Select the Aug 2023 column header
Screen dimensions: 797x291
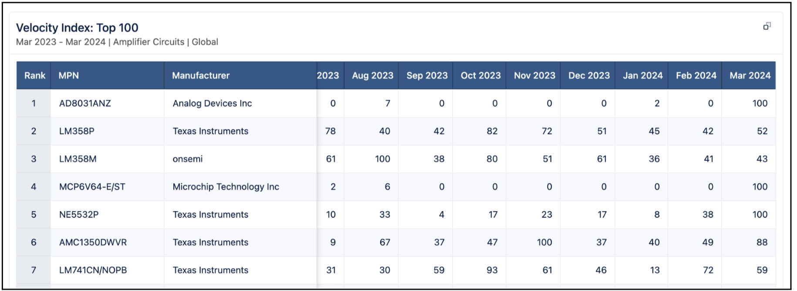pos(372,76)
